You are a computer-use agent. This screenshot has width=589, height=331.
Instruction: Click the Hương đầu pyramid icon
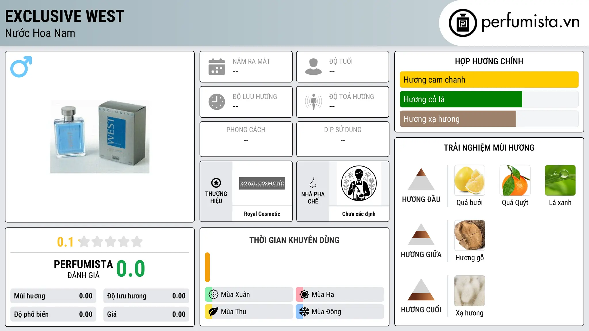tap(421, 179)
